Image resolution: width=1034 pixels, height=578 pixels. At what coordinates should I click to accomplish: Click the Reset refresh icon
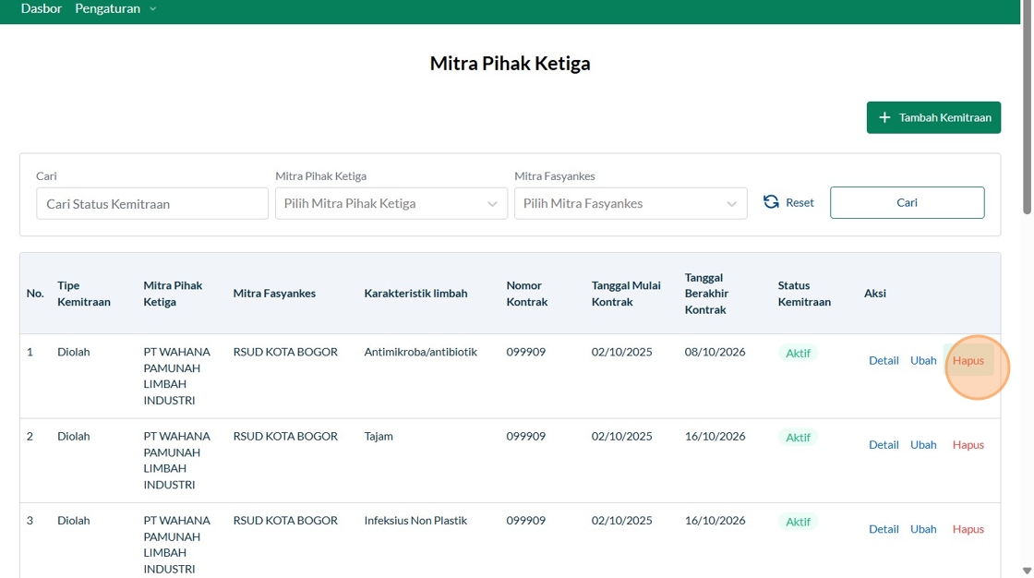(x=771, y=202)
